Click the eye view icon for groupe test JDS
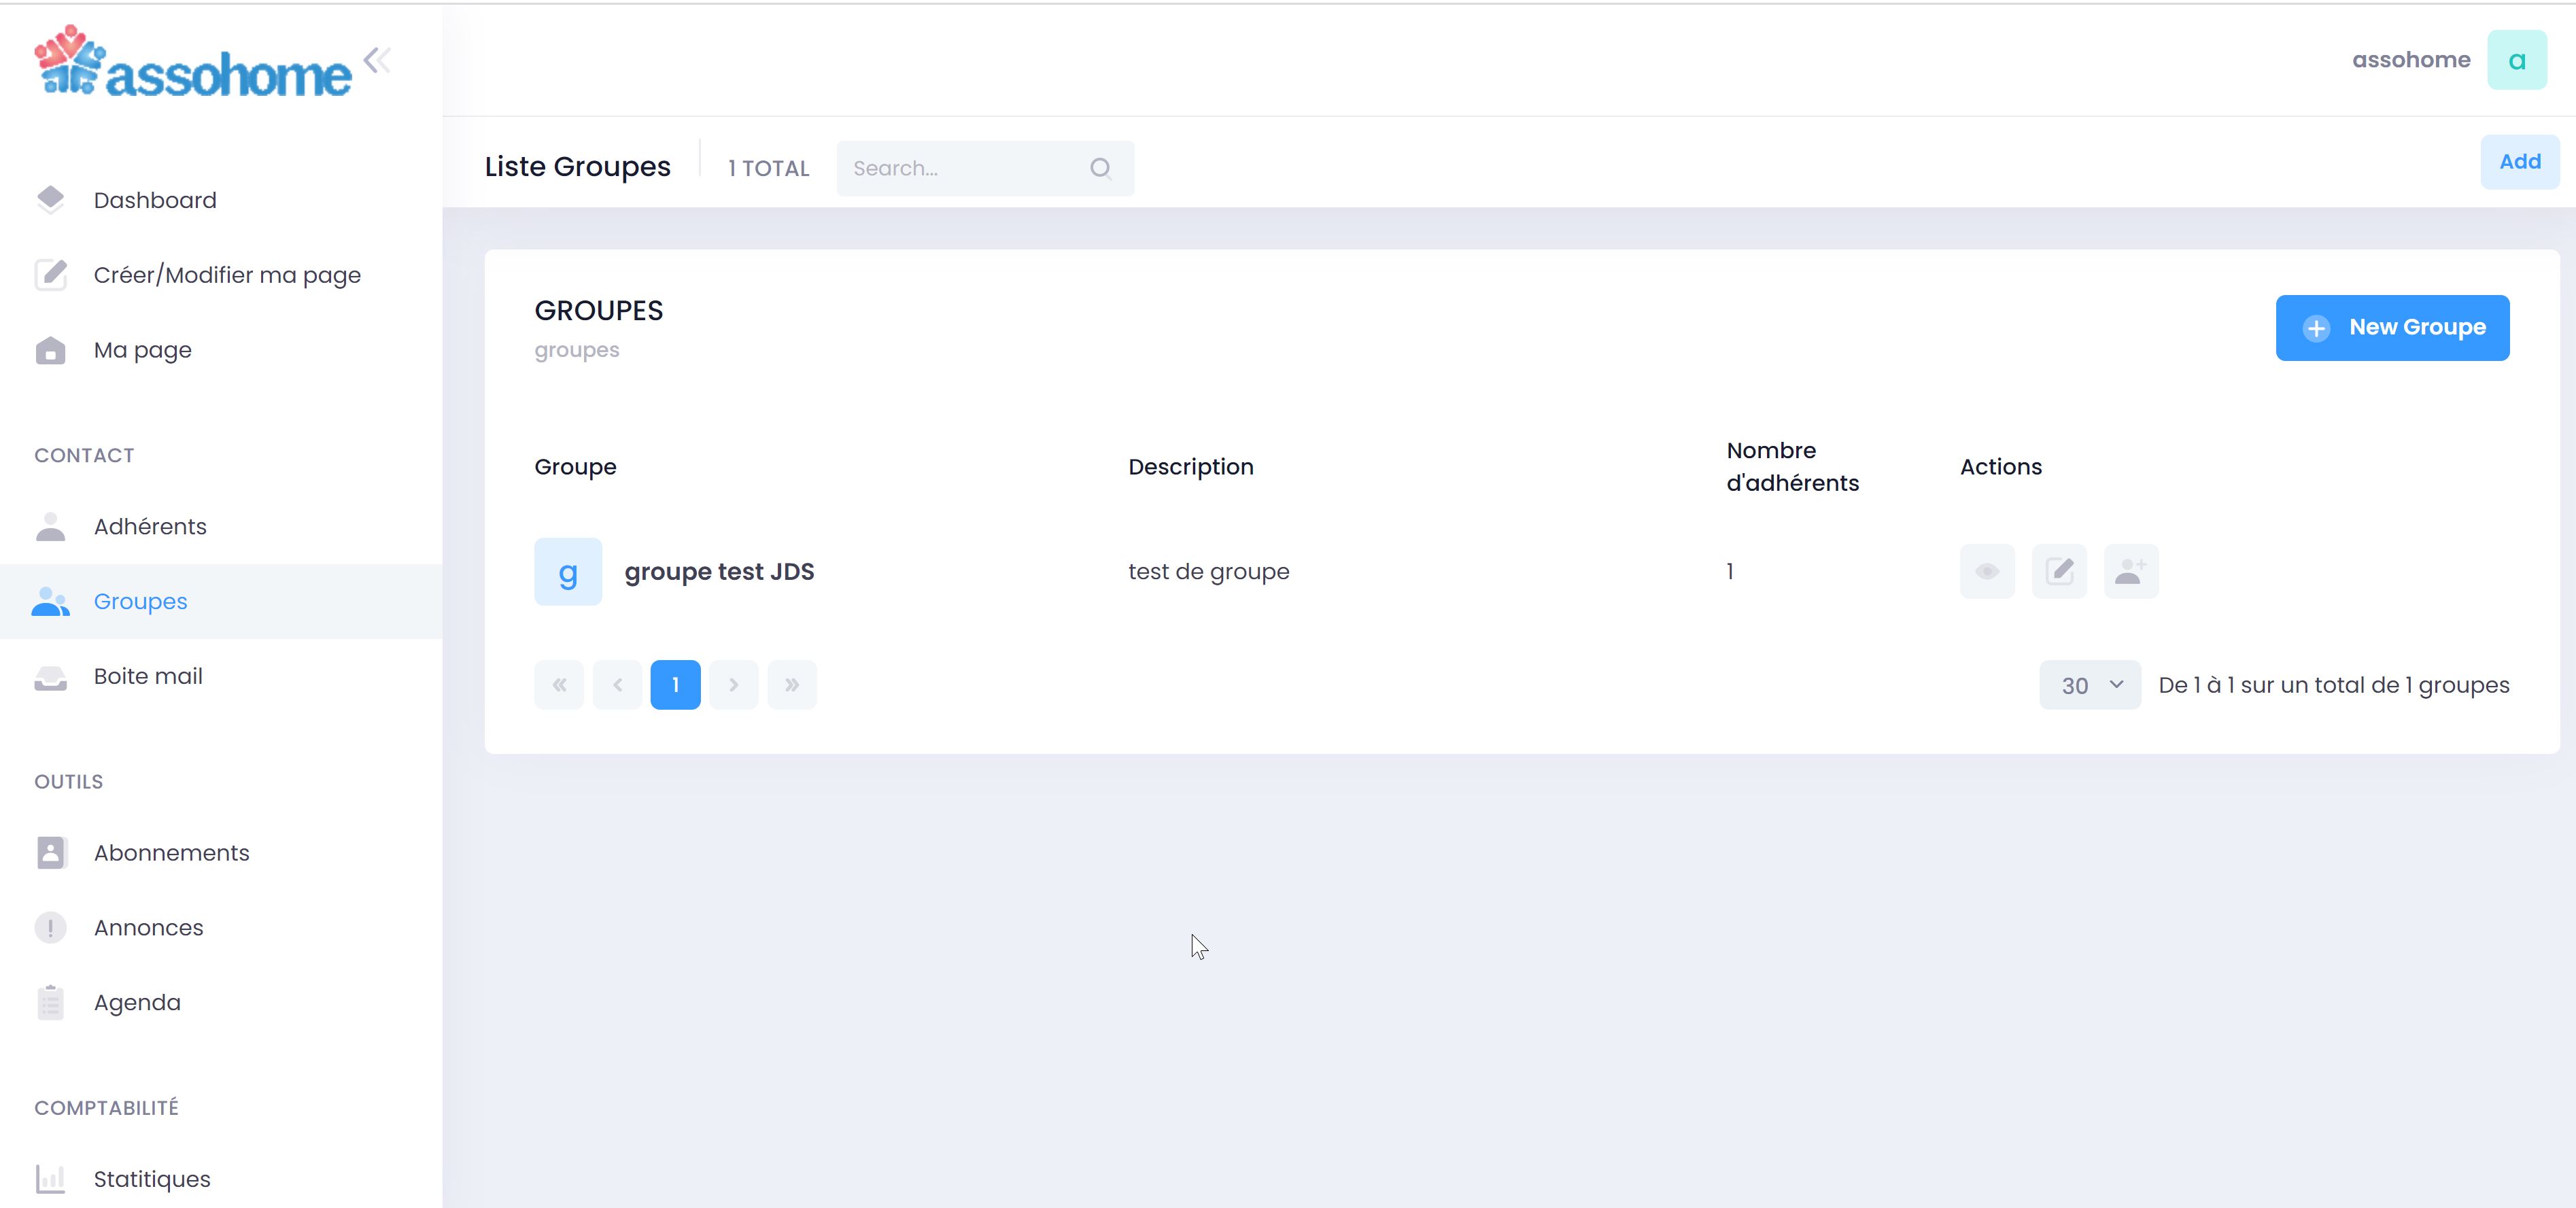Viewport: 2576px width, 1208px height. coord(1986,571)
